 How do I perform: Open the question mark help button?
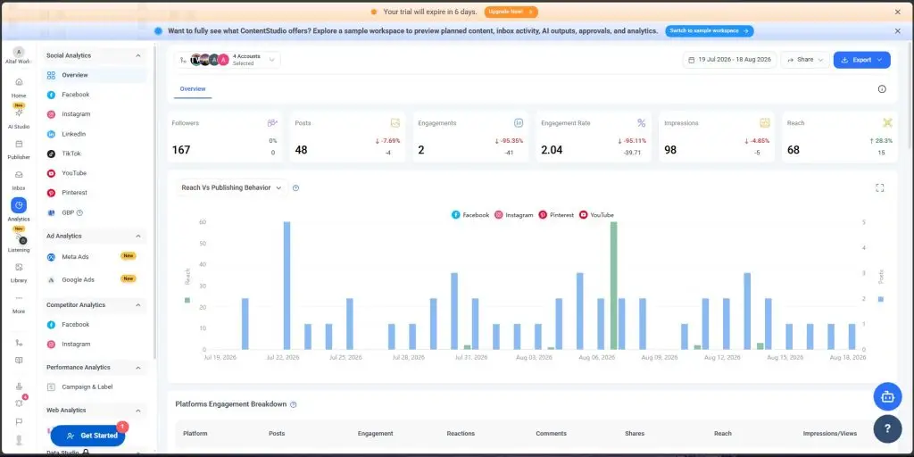tap(887, 428)
